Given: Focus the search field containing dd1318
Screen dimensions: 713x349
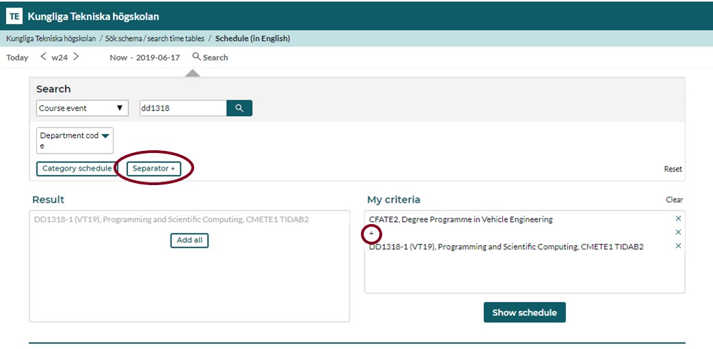Looking at the screenshot, I should coord(183,108).
